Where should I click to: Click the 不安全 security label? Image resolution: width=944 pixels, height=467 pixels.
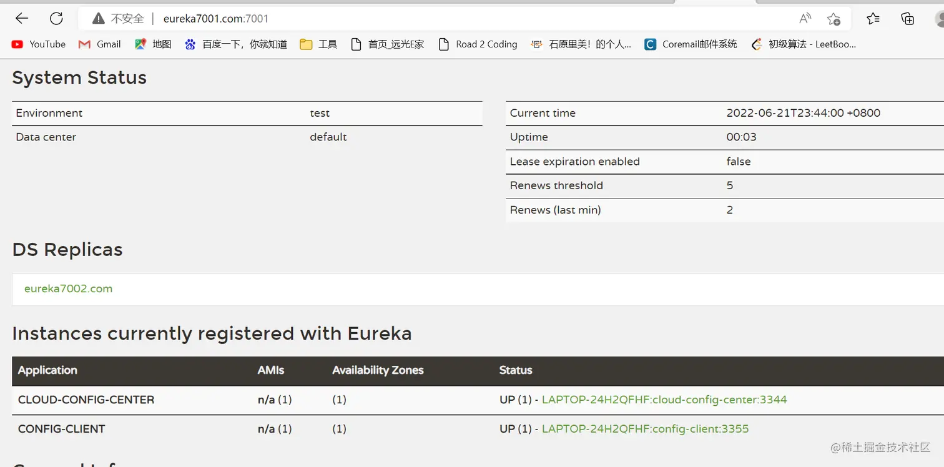pos(127,19)
